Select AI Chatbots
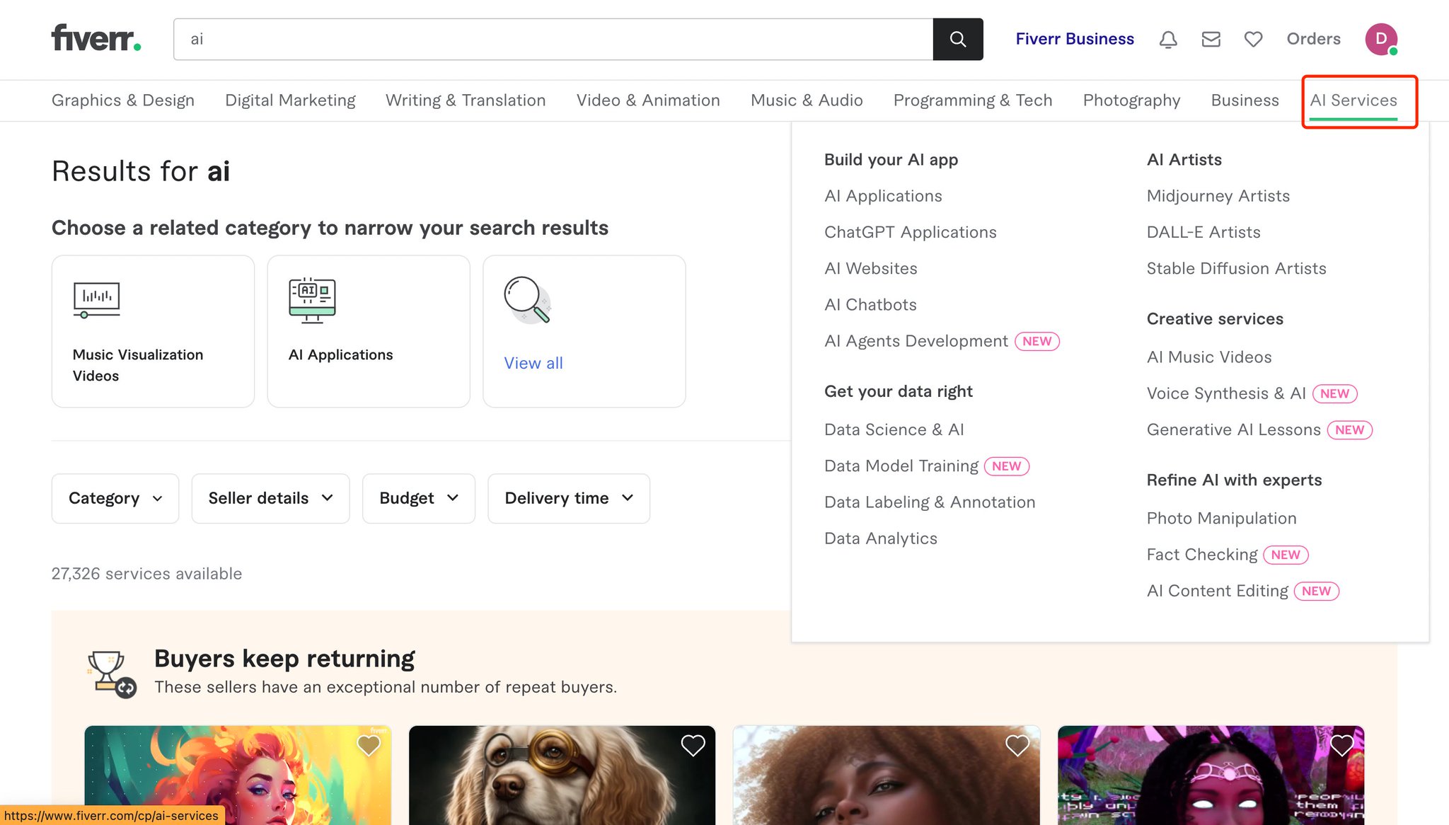The width and height of the screenshot is (1449, 825). (x=870, y=304)
